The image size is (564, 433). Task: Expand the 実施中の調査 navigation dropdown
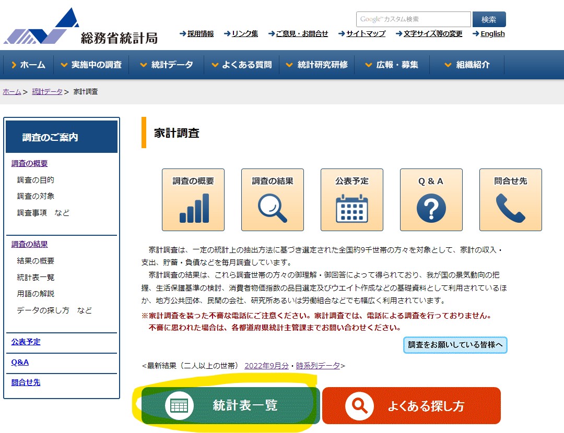click(91, 65)
